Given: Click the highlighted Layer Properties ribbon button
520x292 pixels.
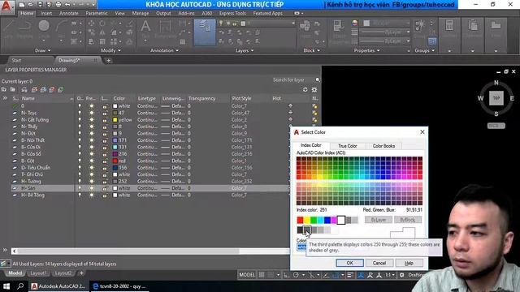Looking at the screenshot, I should (205, 32).
